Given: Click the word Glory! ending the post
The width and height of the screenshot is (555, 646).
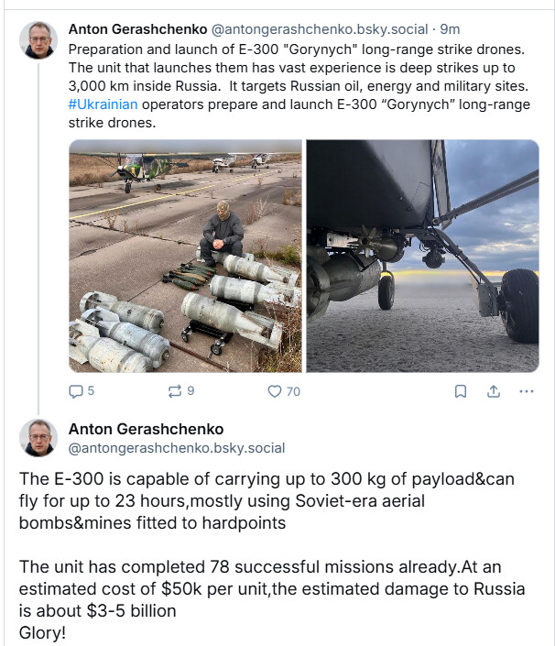Looking at the screenshot, I should click(42, 632).
